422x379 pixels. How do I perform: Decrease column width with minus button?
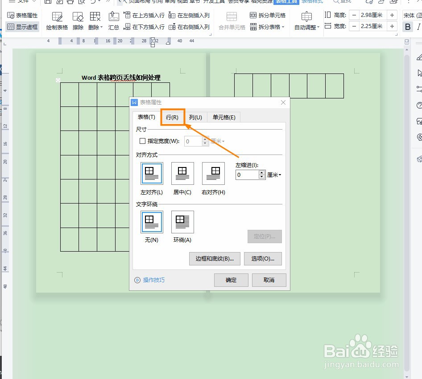click(354, 26)
